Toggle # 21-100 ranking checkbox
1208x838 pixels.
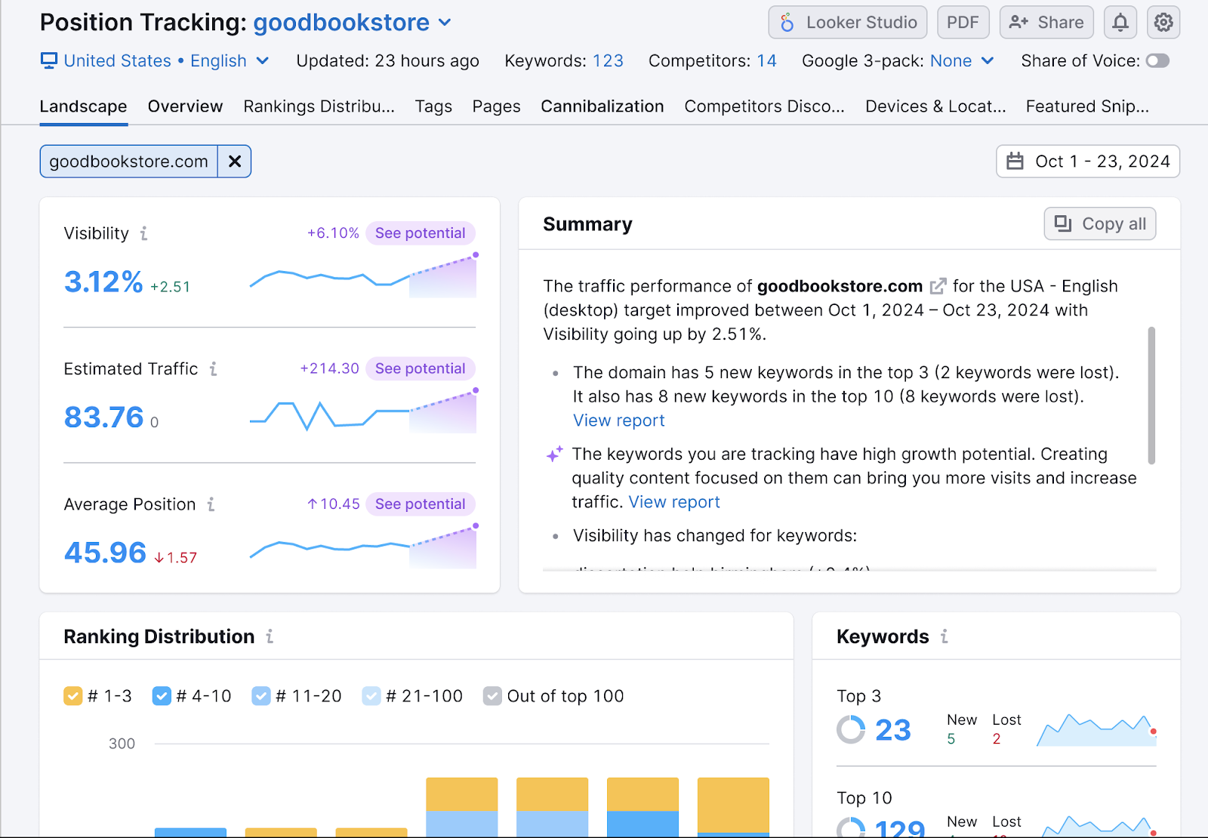coord(371,696)
